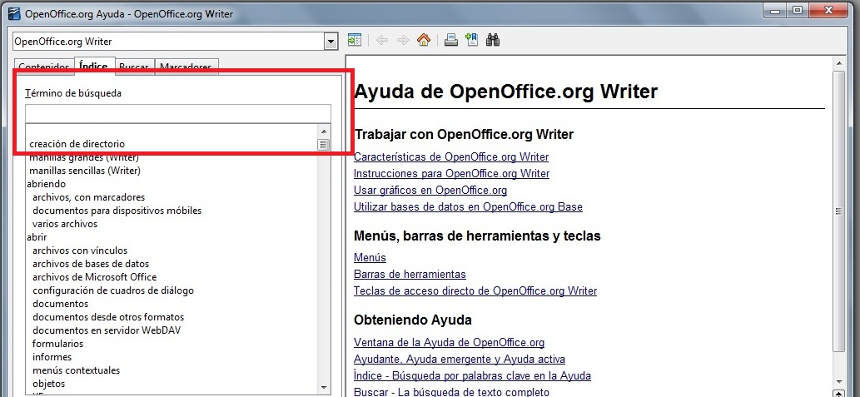Image resolution: width=860 pixels, height=397 pixels.
Task: Select index entry abriendo
Action: click(46, 184)
